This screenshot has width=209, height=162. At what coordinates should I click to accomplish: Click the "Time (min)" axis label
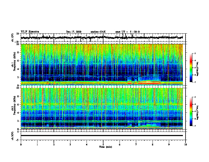(106, 147)
